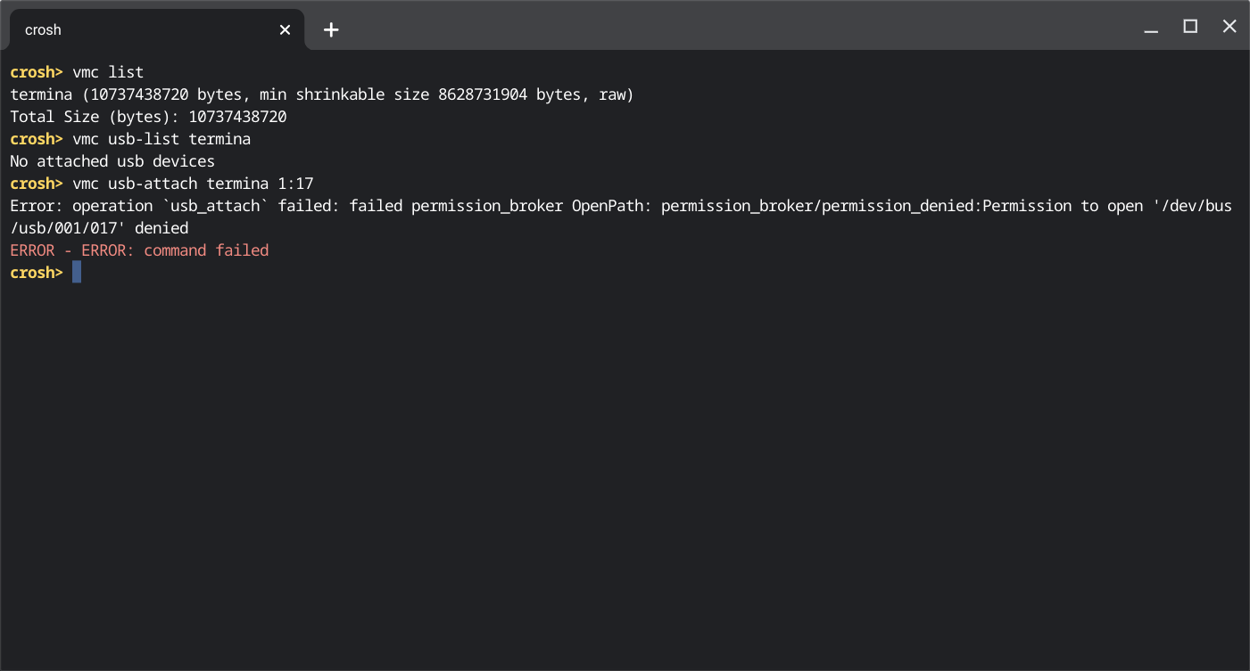Close the crosh tab using its X icon
1250x671 pixels.
pos(284,29)
